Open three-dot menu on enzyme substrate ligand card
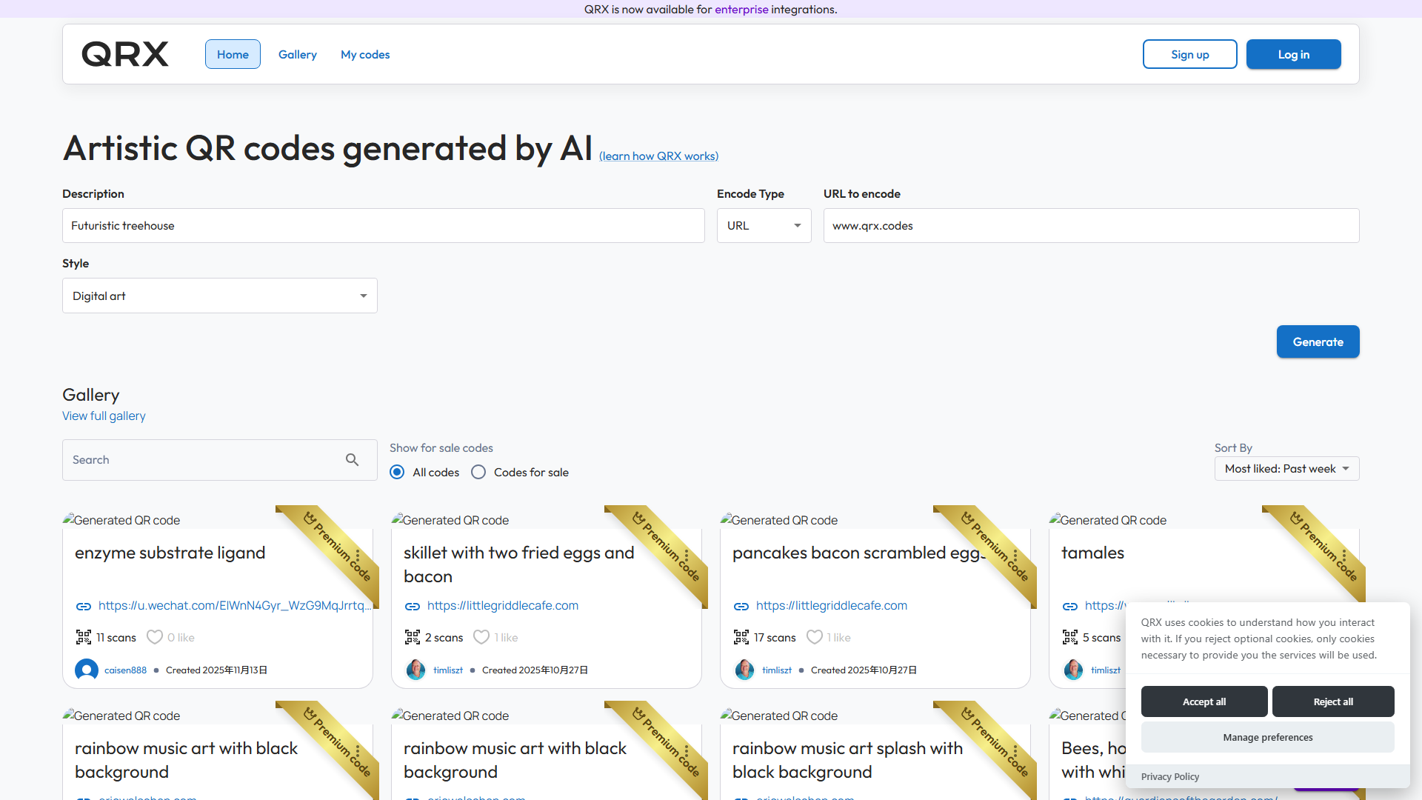This screenshot has width=1422, height=800. tap(358, 556)
